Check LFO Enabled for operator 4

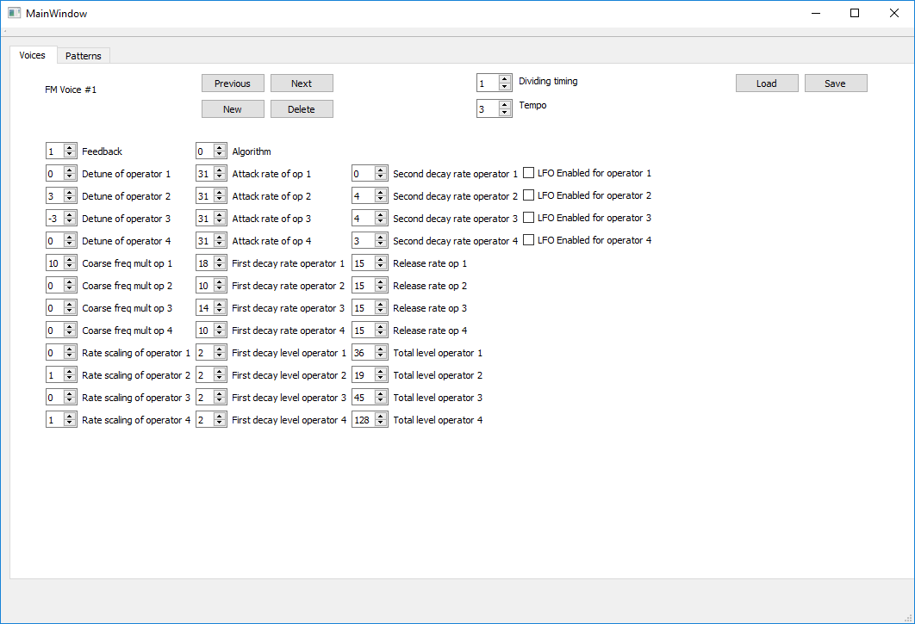pyautogui.click(x=529, y=240)
